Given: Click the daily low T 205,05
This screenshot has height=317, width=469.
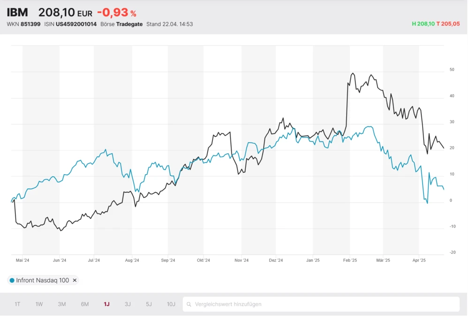Looking at the screenshot, I should [x=448, y=24].
